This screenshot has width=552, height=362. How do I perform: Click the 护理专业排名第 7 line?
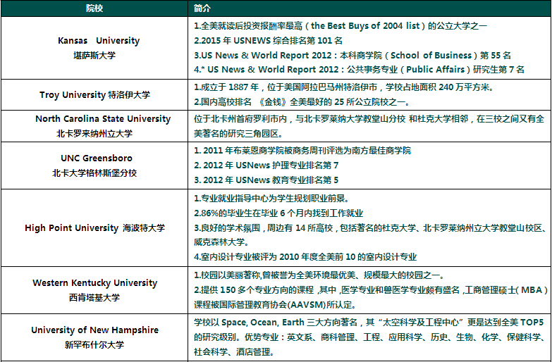point(266,166)
